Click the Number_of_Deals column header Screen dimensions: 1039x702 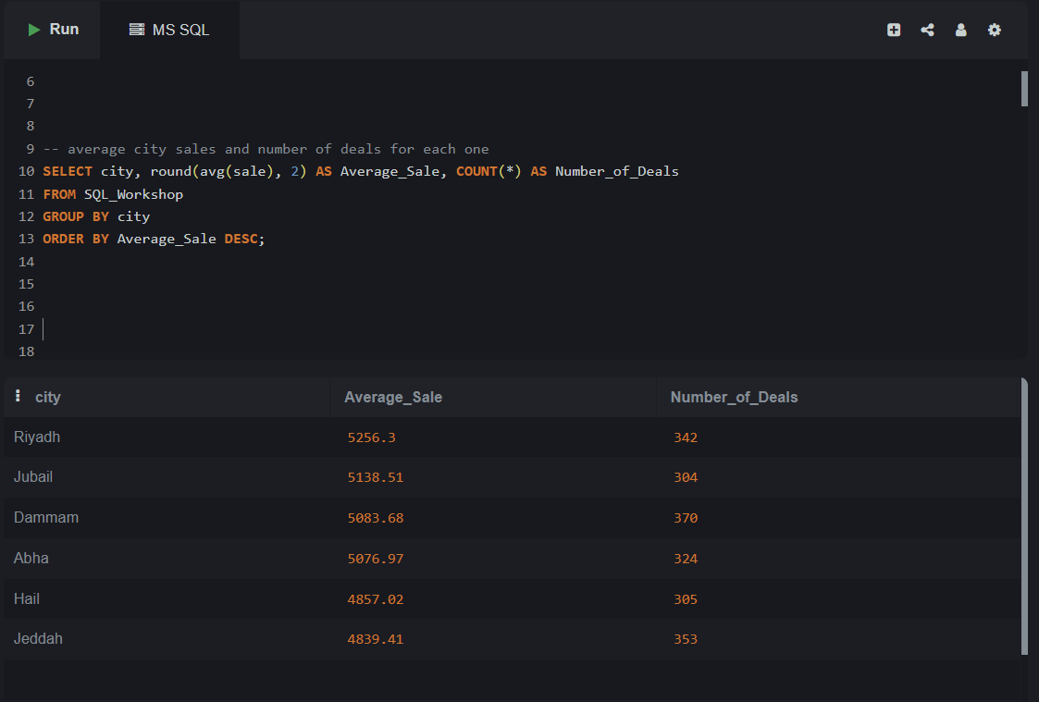pos(735,398)
